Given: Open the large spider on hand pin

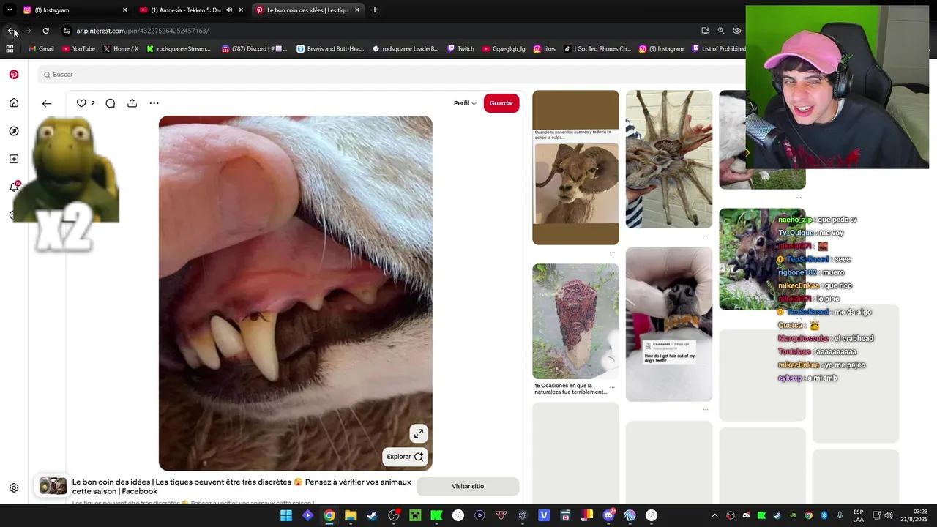Looking at the screenshot, I should pos(669,160).
